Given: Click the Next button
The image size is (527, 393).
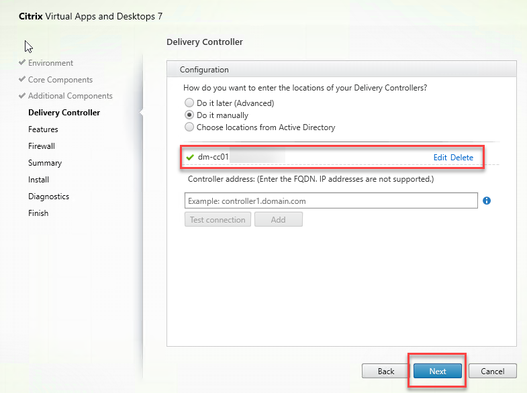Looking at the screenshot, I should (438, 371).
